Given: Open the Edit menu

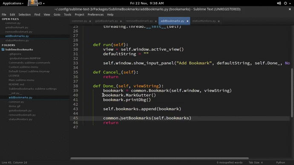Looking at the screenshot, I should 12,14.
